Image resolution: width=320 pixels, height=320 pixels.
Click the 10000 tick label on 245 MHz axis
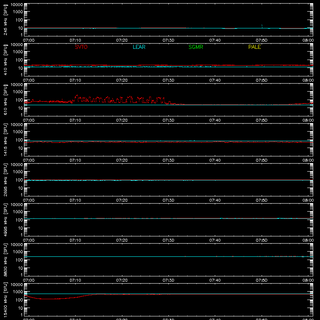tap(17, 5)
